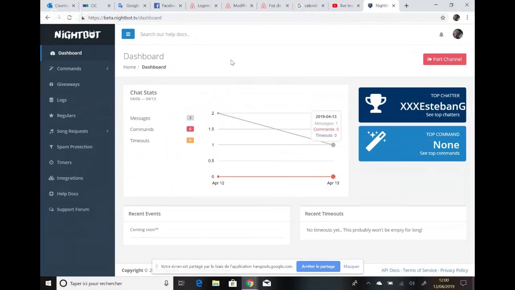Select Dashboard in the sidebar
Screen dimensions: 515x290
click(x=77, y=53)
